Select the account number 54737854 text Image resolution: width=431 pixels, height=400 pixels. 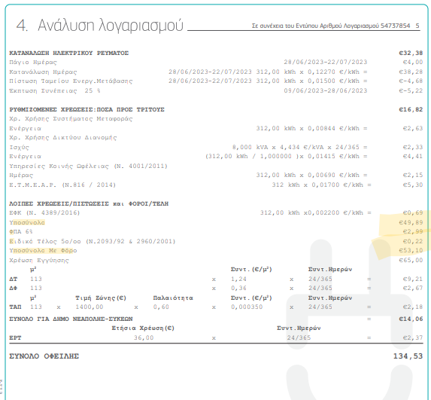coord(395,26)
